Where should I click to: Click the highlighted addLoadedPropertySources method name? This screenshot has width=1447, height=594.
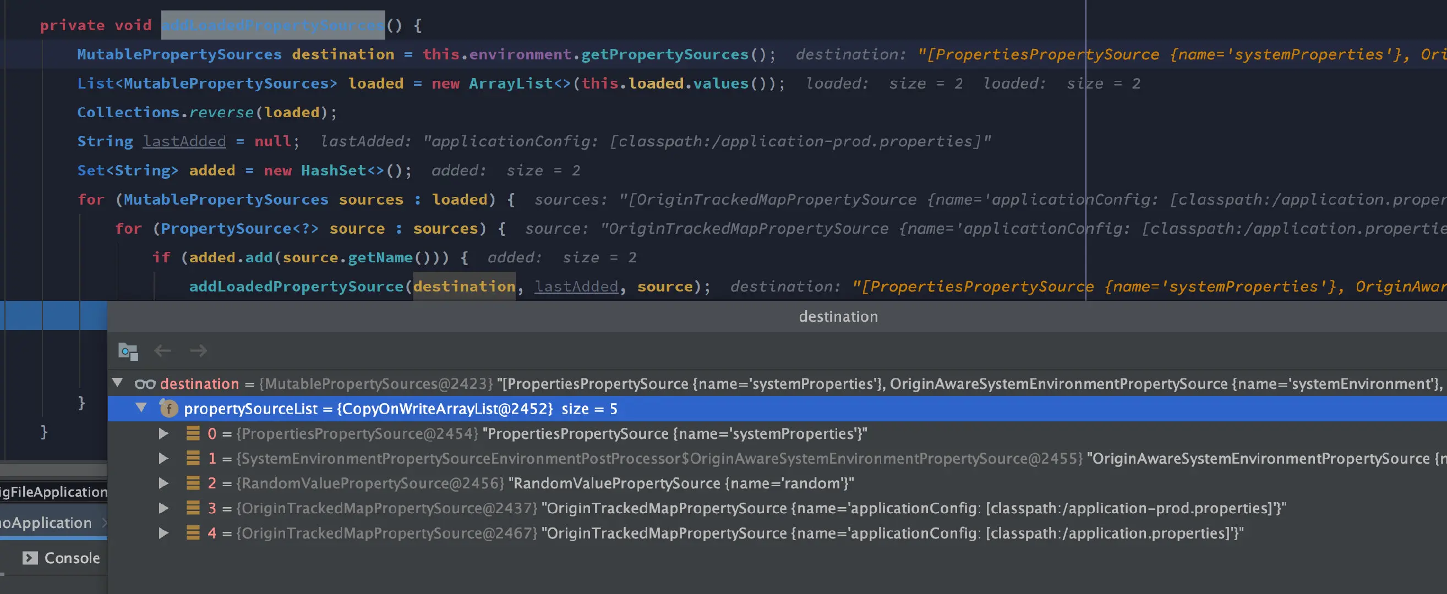tap(273, 25)
